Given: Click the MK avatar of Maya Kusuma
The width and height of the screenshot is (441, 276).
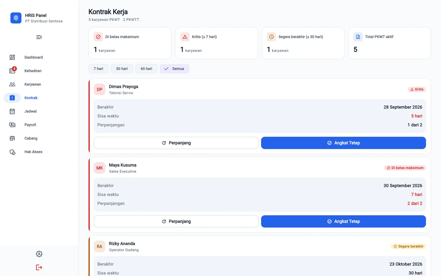Looking at the screenshot, I should tap(100, 168).
